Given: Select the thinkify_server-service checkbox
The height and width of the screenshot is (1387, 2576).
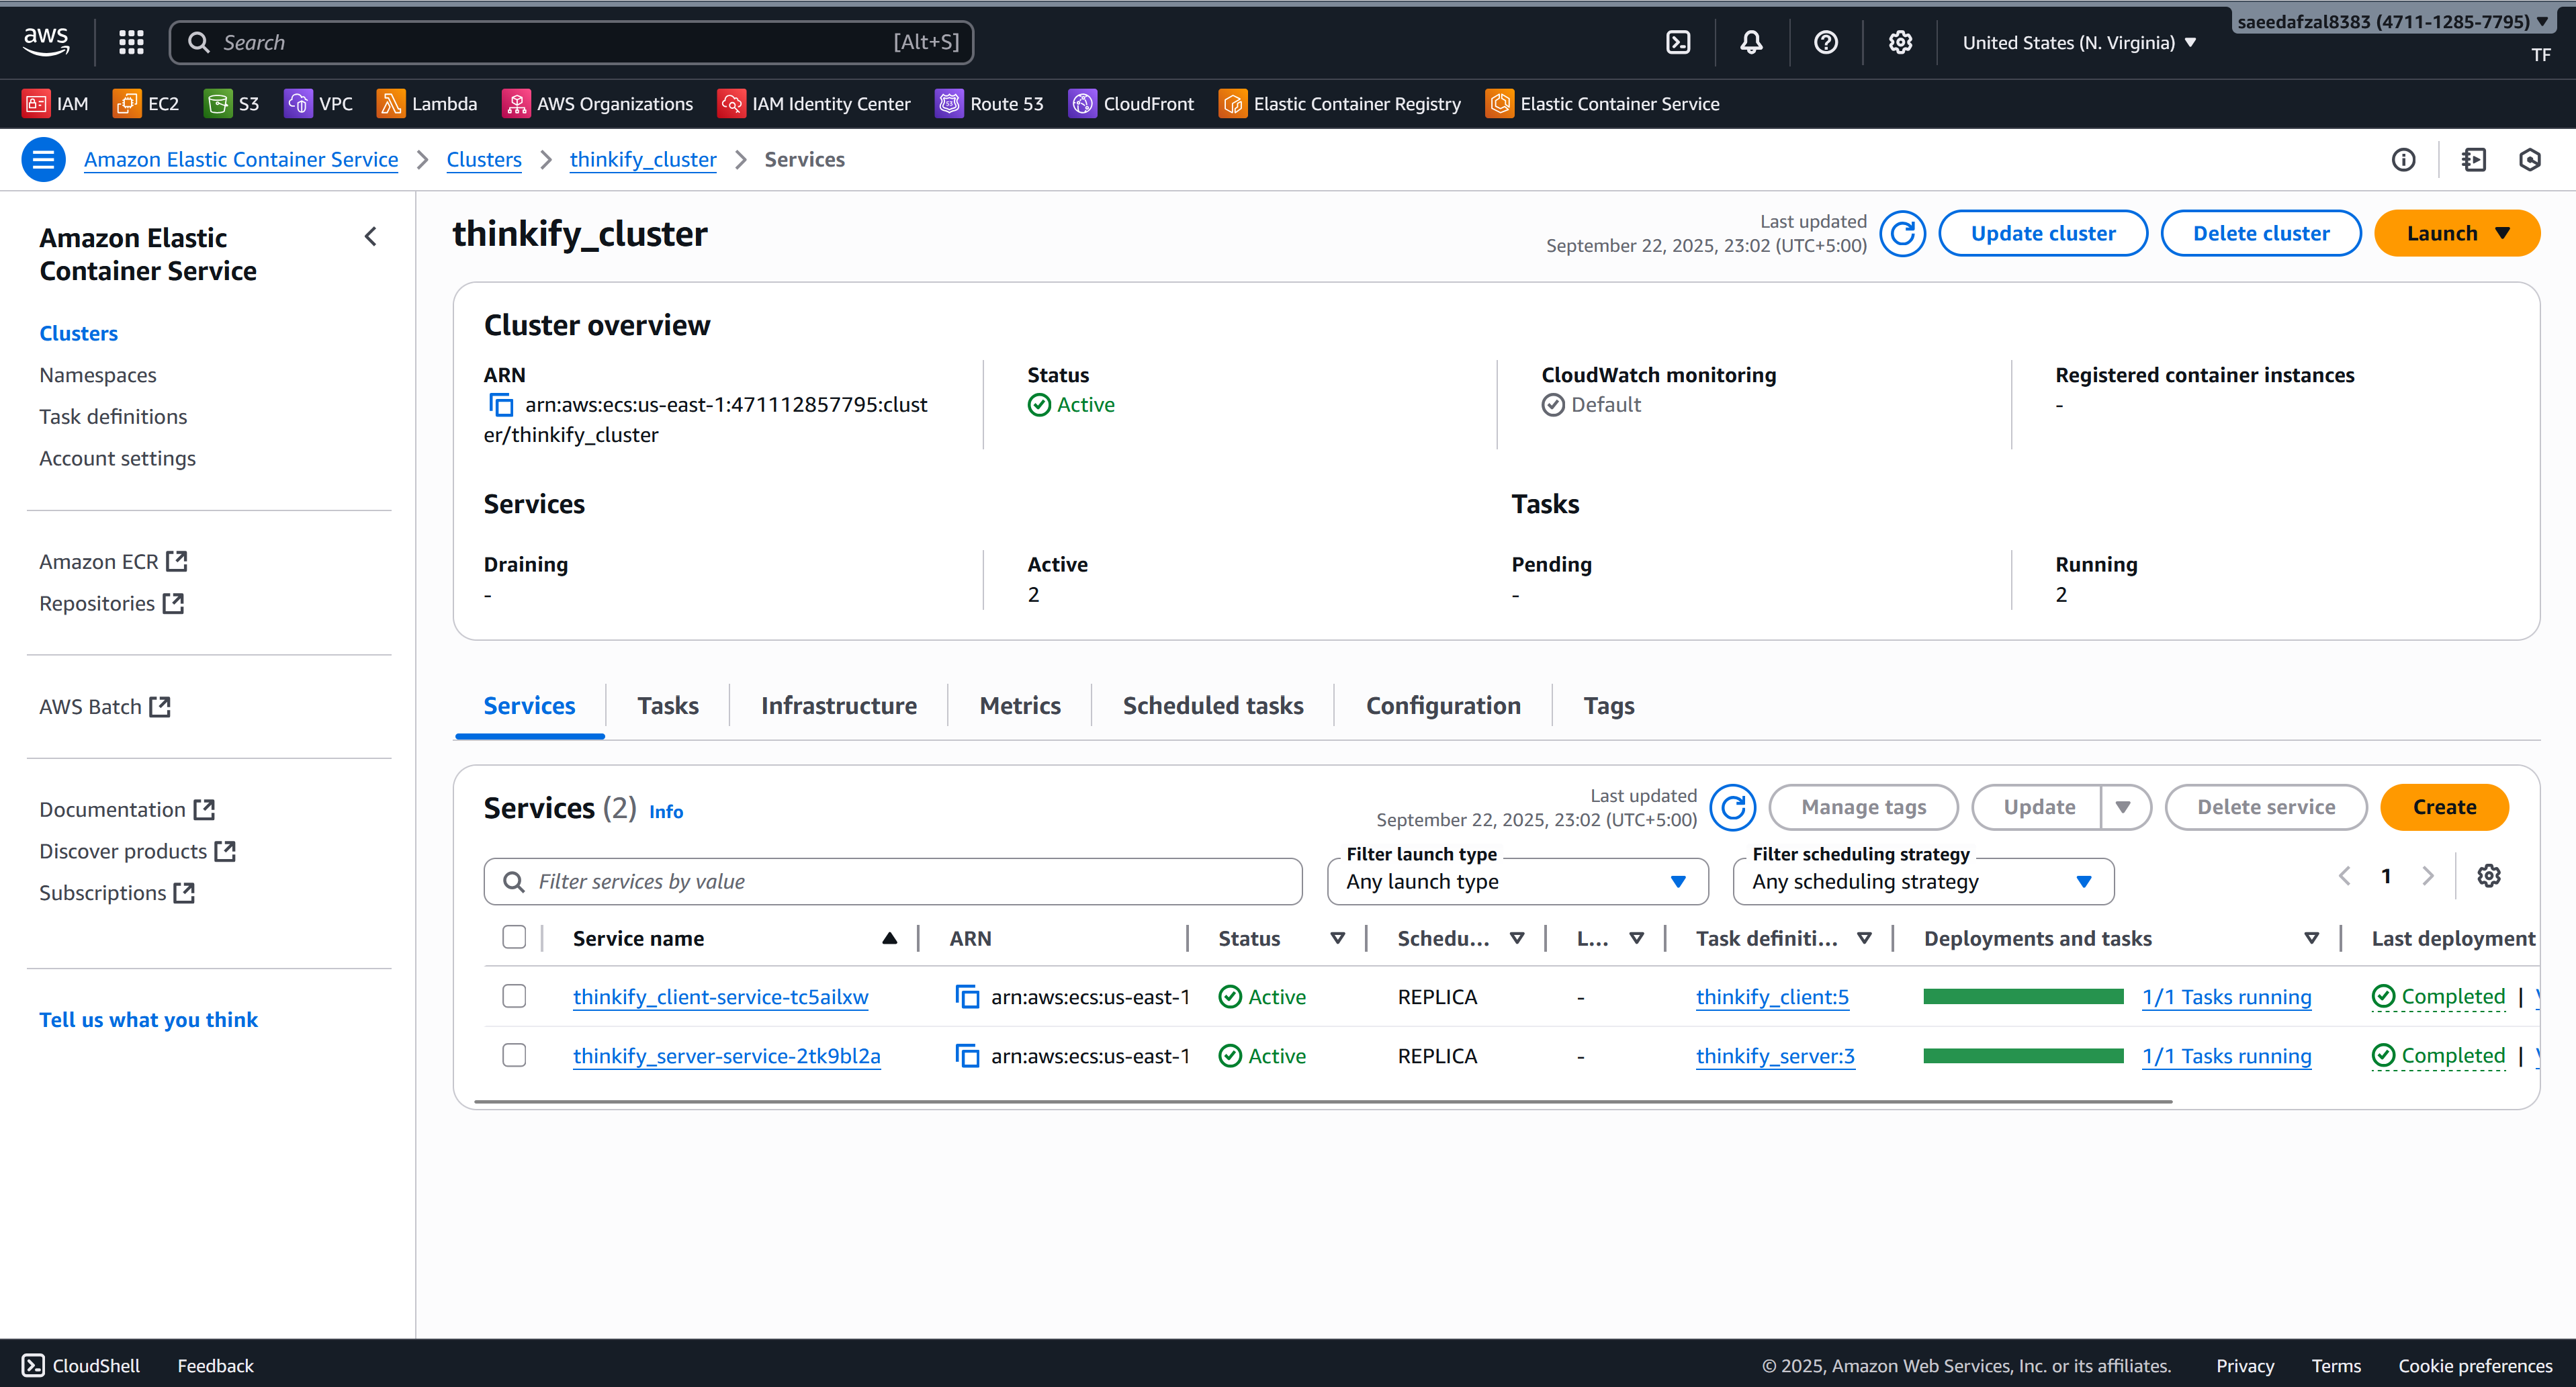Looking at the screenshot, I should pyautogui.click(x=514, y=1055).
